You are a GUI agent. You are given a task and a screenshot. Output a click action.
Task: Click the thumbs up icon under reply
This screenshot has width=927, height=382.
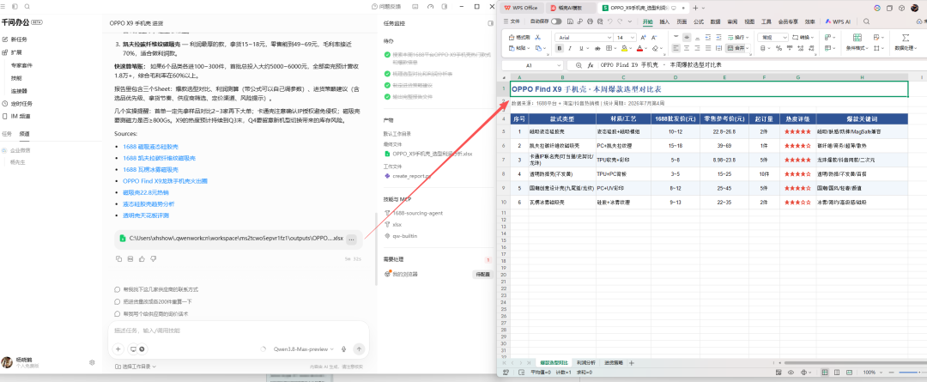click(142, 258)
